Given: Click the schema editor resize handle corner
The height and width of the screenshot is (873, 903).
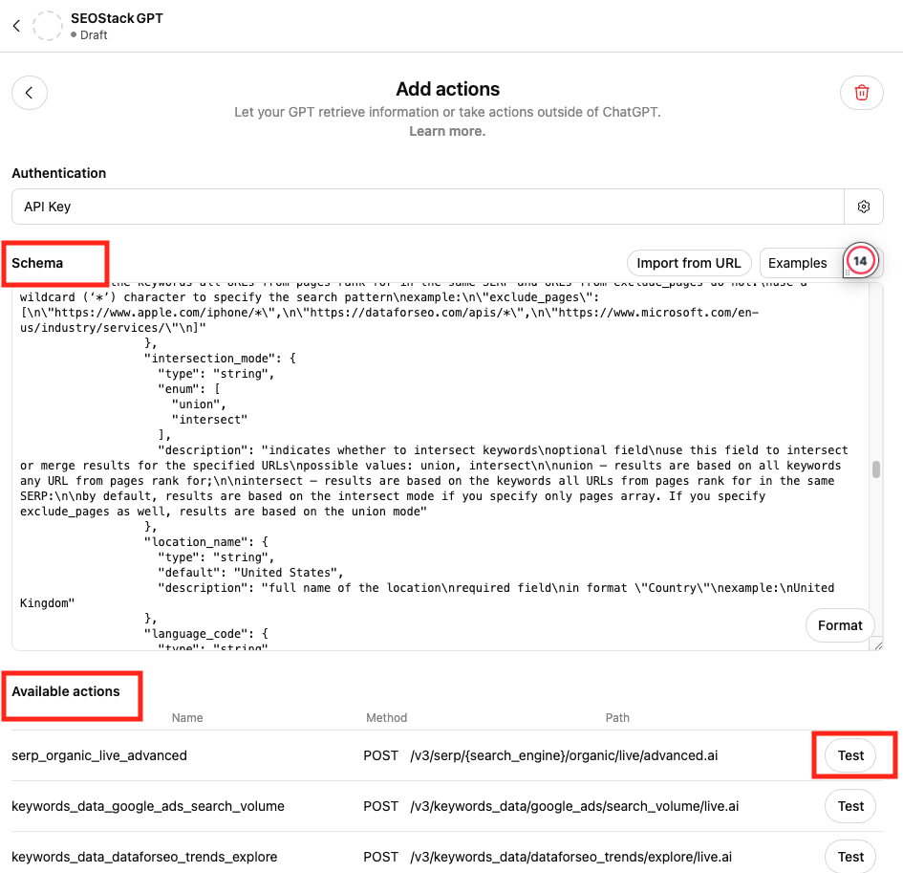Looking at the screenshot, I should point(877,646).
